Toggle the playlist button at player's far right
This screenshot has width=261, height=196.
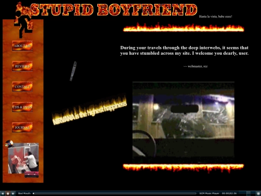click(258, 194)
